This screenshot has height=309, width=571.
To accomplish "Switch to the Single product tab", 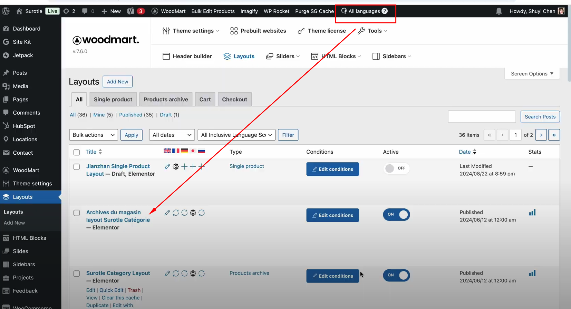I will (x=113, y=99).
